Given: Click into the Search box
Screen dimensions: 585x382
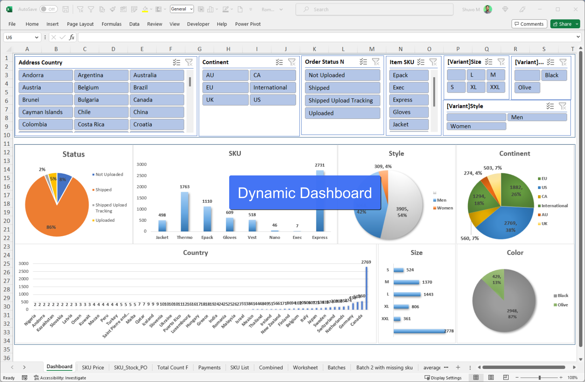Looking at the screenshot, I should coord(374,10).
